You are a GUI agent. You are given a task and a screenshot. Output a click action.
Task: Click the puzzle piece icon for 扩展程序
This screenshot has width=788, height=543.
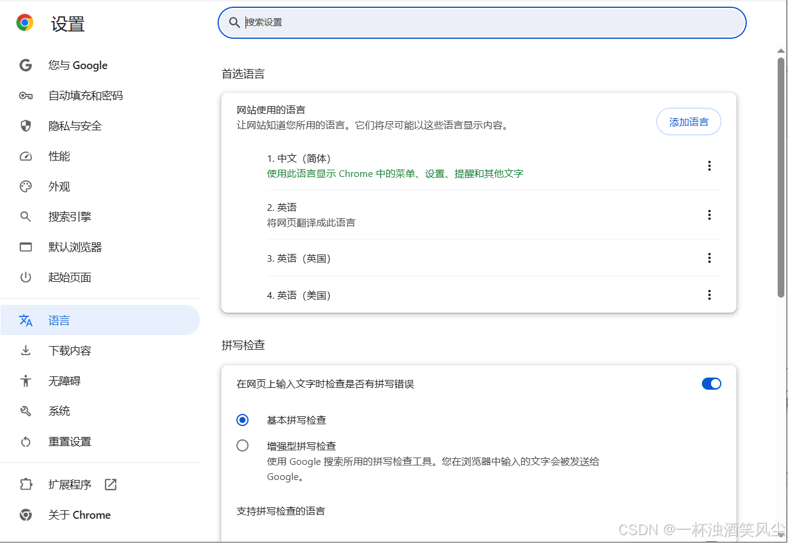click(25, 485)
